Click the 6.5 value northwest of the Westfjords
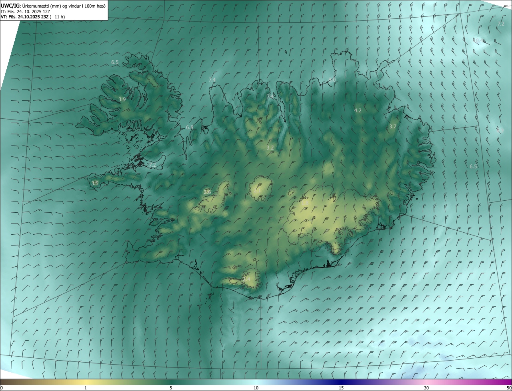The image size is (512, 391). [x=115, y=62]
